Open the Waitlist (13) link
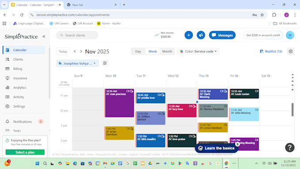The height and width of the screenshot is (169, 300). pyautogui.click(x=271, y=51)
